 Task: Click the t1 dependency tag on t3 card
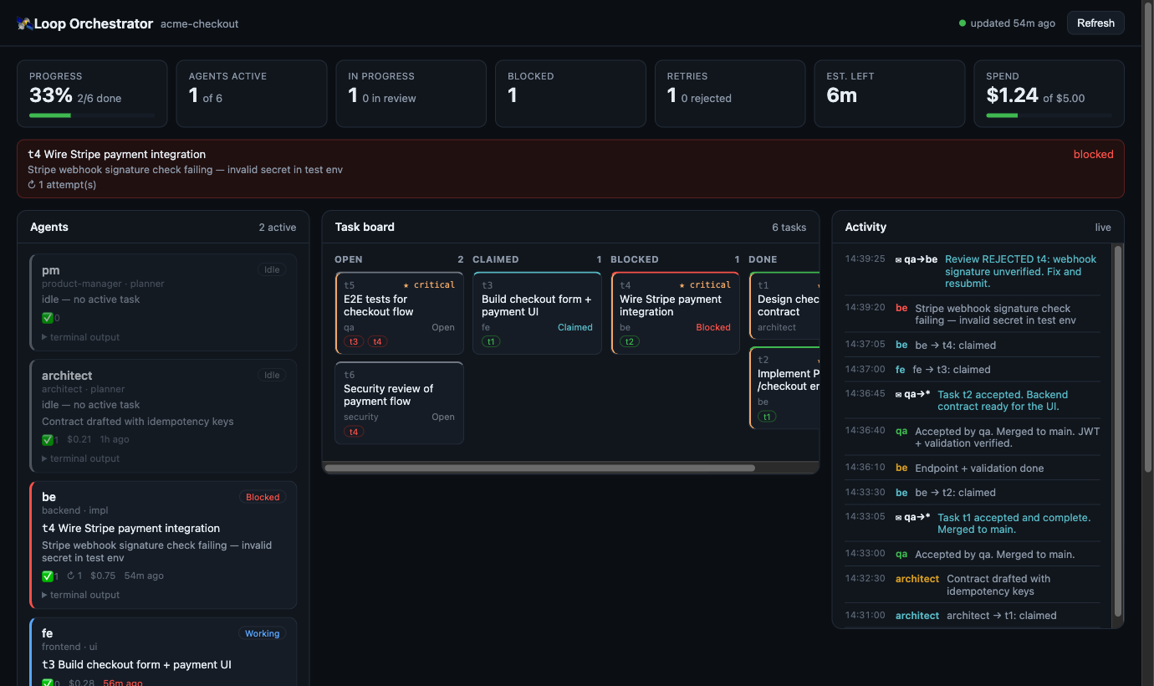[x=492, y=341]
